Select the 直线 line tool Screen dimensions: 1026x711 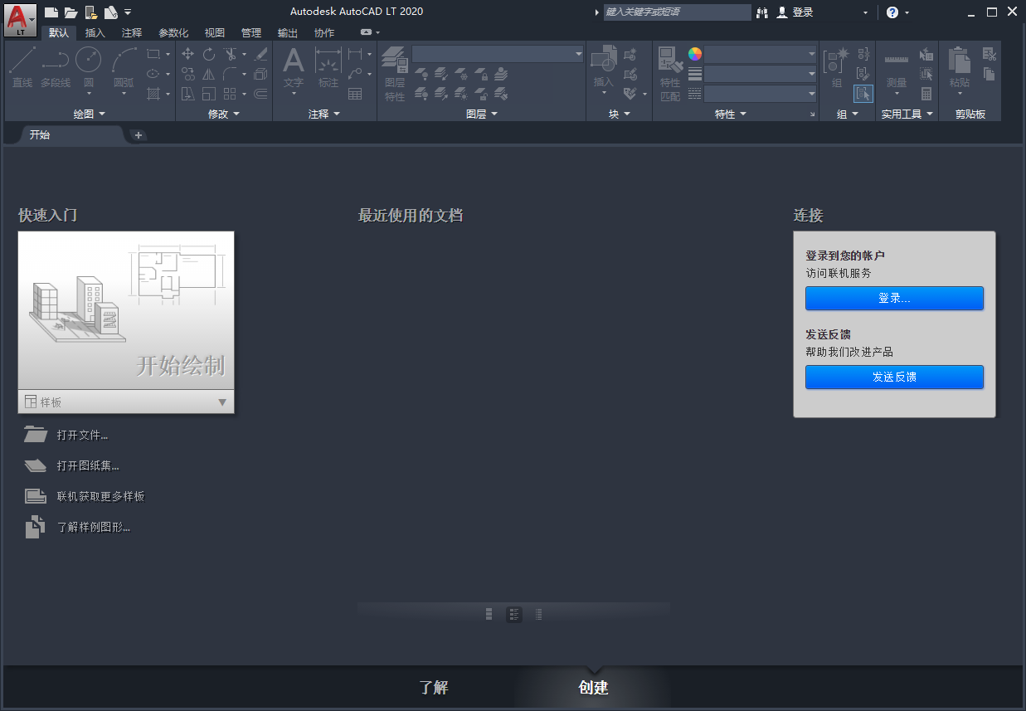point(22,67)
